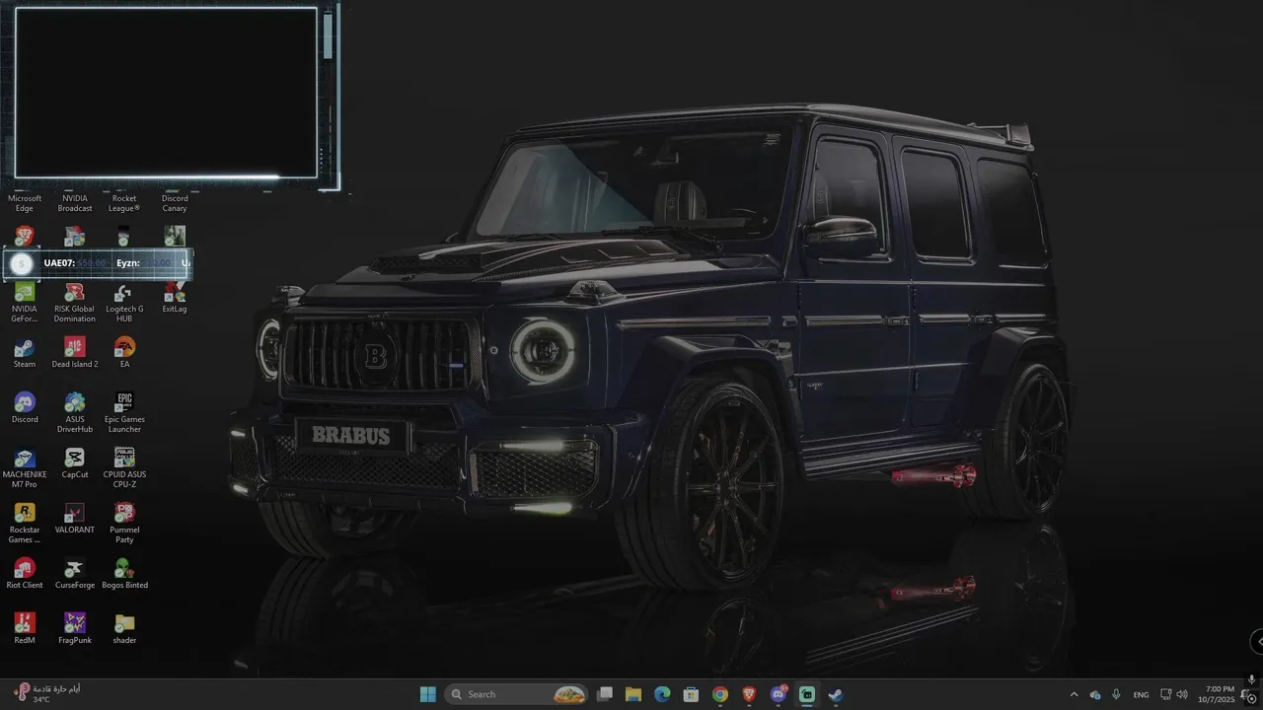The image size is (1263, 710).
Task: Open the Riot Client desktop shortcut
Action: (x=25, y=573)
